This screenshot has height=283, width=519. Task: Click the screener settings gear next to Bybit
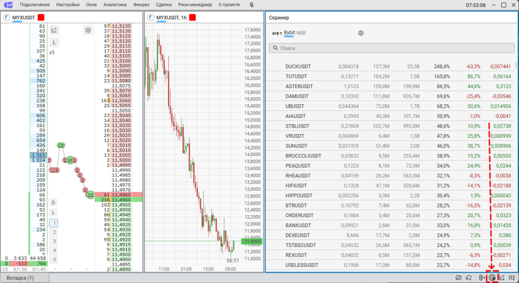coord(361,33)
